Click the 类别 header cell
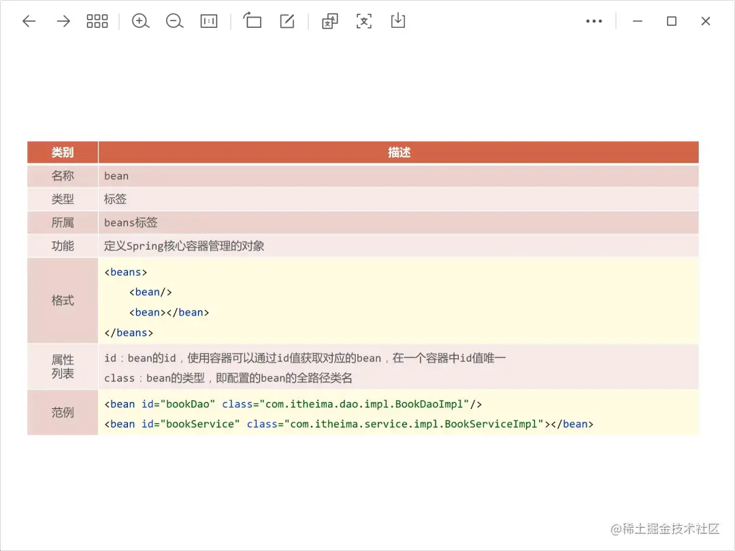This screenshot has width=735, height=551. 63,152
